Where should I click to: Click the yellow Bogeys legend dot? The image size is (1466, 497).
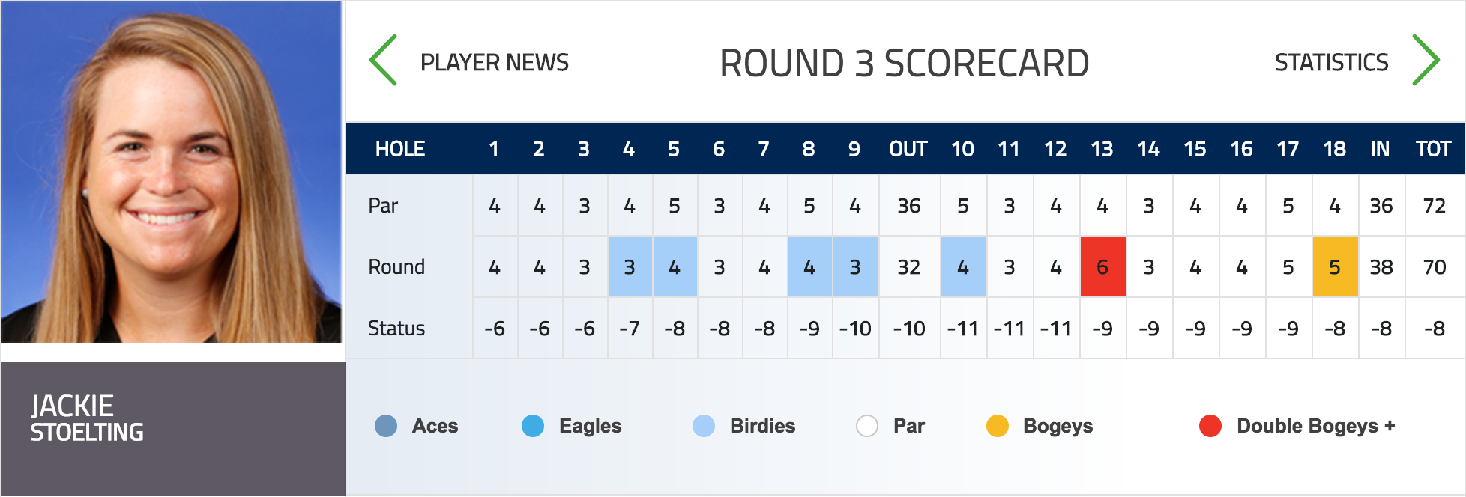coord(998,426)
